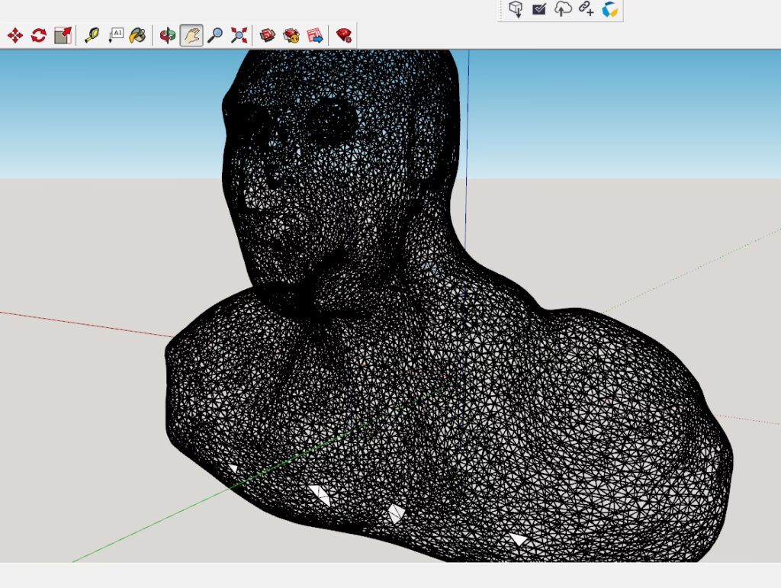Click the active Pan hand tool
781x588 pixels.
191,35
